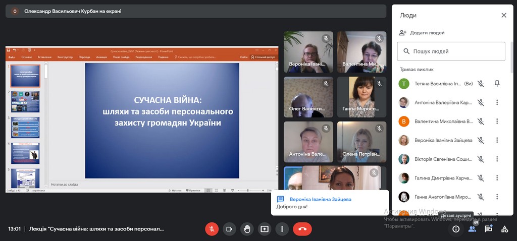Toggle the people list icon showing 49

click(472, 229)
